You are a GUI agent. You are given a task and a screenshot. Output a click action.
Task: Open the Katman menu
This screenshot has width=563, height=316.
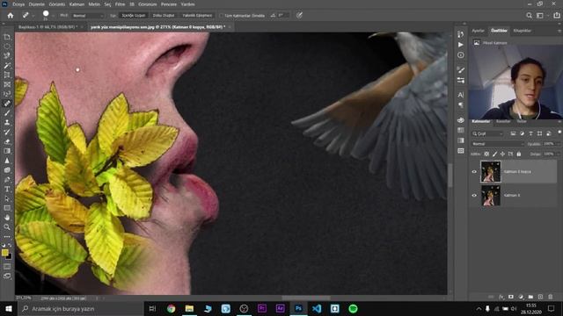click(x=77, y=4)
